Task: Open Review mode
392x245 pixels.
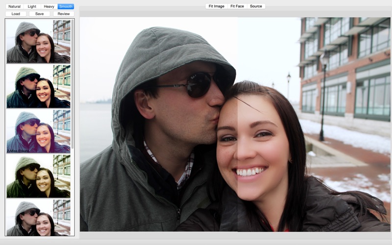Action: 64,14
